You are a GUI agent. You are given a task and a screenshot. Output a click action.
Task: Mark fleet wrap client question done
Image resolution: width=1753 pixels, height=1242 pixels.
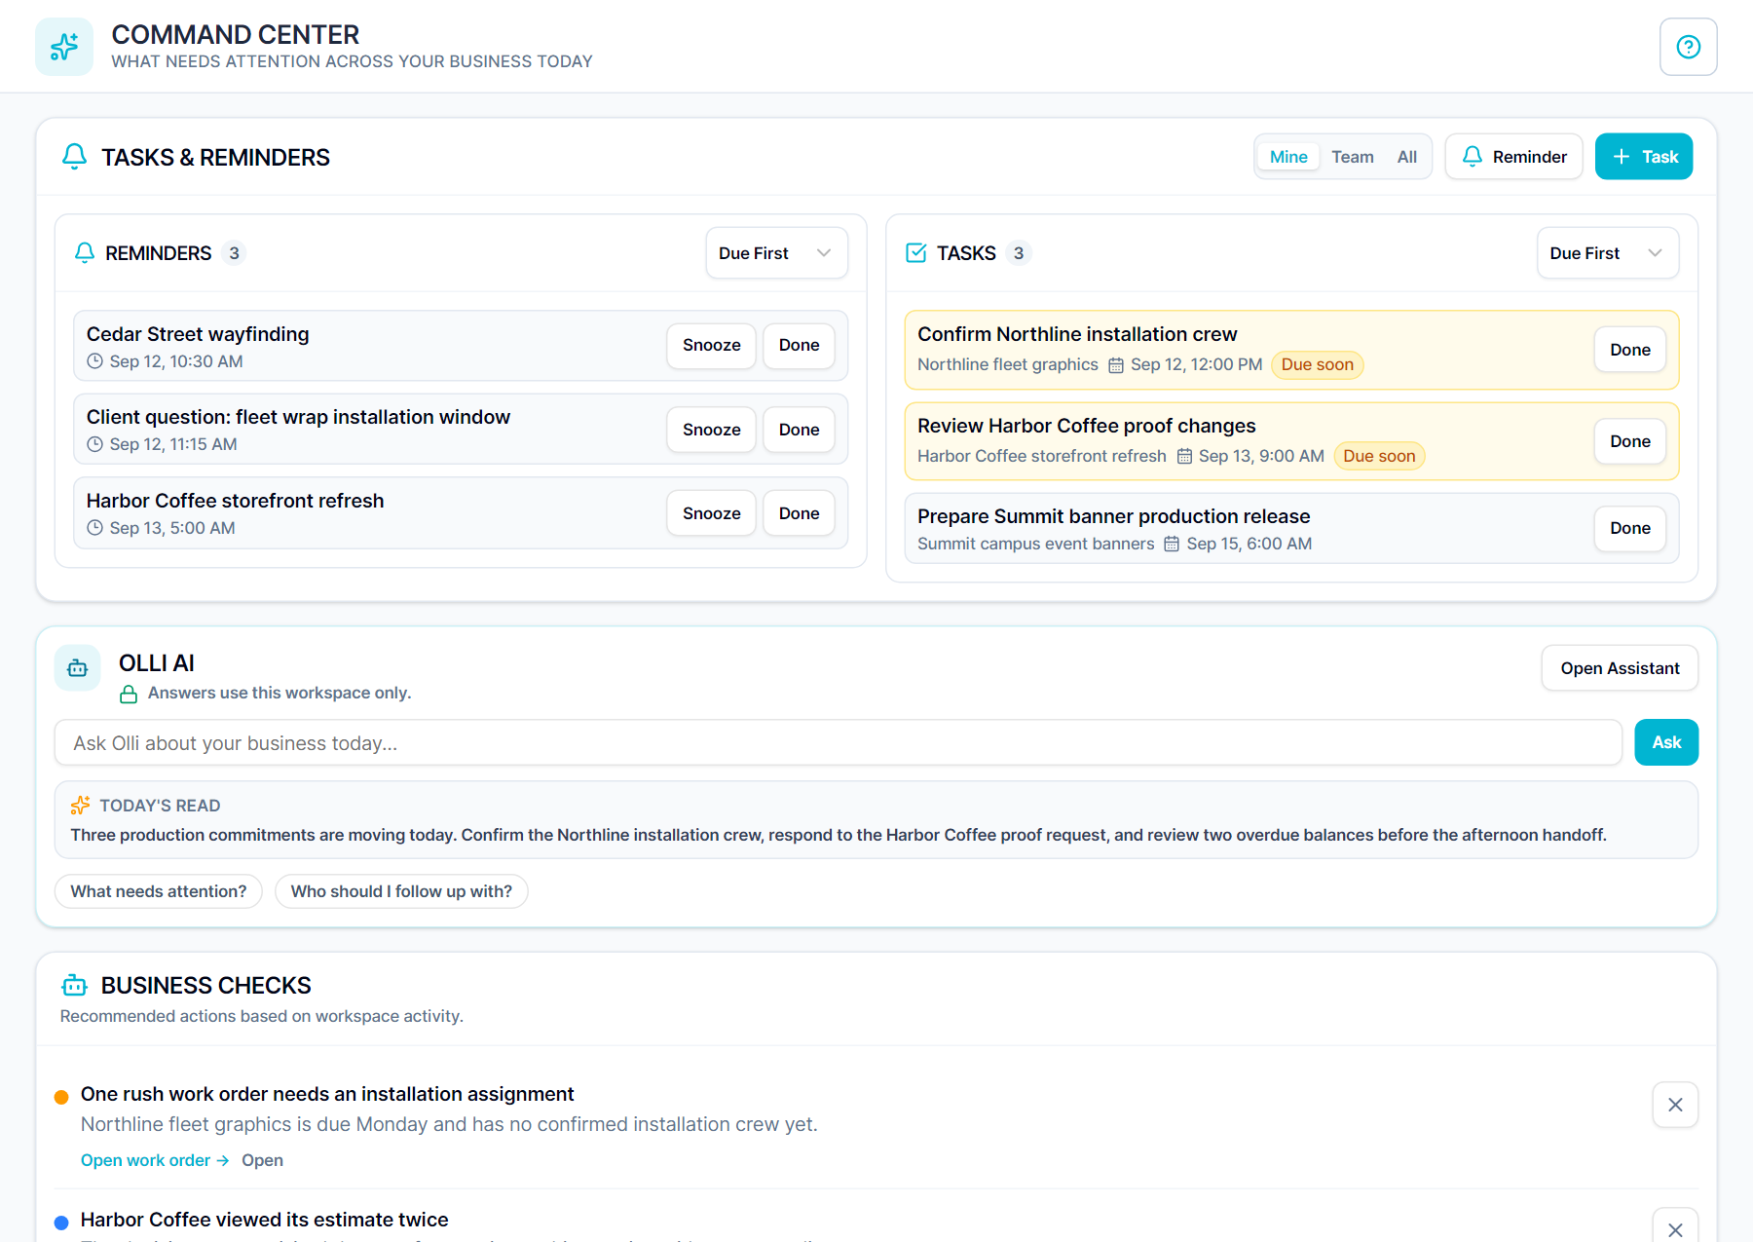[799, 430]
